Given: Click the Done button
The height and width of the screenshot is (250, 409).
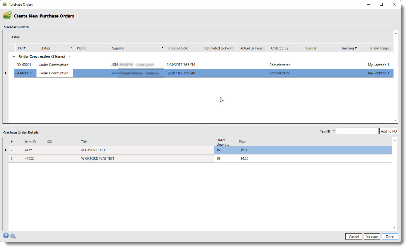Looking at the screenshot, I should (x=390, y=236).
